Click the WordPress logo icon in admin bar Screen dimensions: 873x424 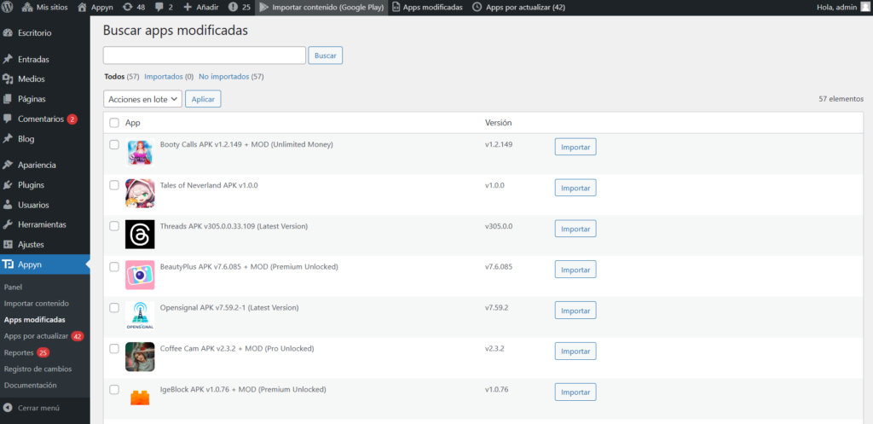[9, 7]
